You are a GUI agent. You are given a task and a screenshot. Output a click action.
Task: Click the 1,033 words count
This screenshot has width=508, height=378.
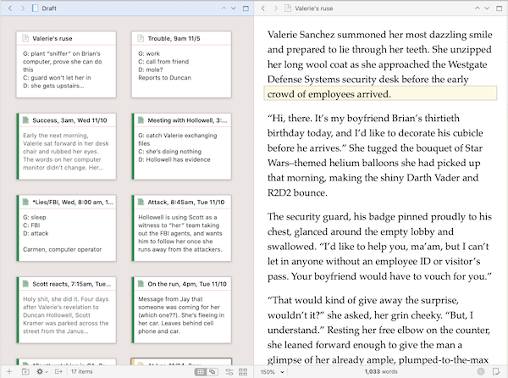coord(381,371)
